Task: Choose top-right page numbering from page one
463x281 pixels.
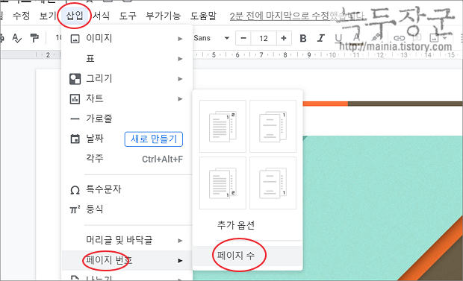Action: (223, 126)
